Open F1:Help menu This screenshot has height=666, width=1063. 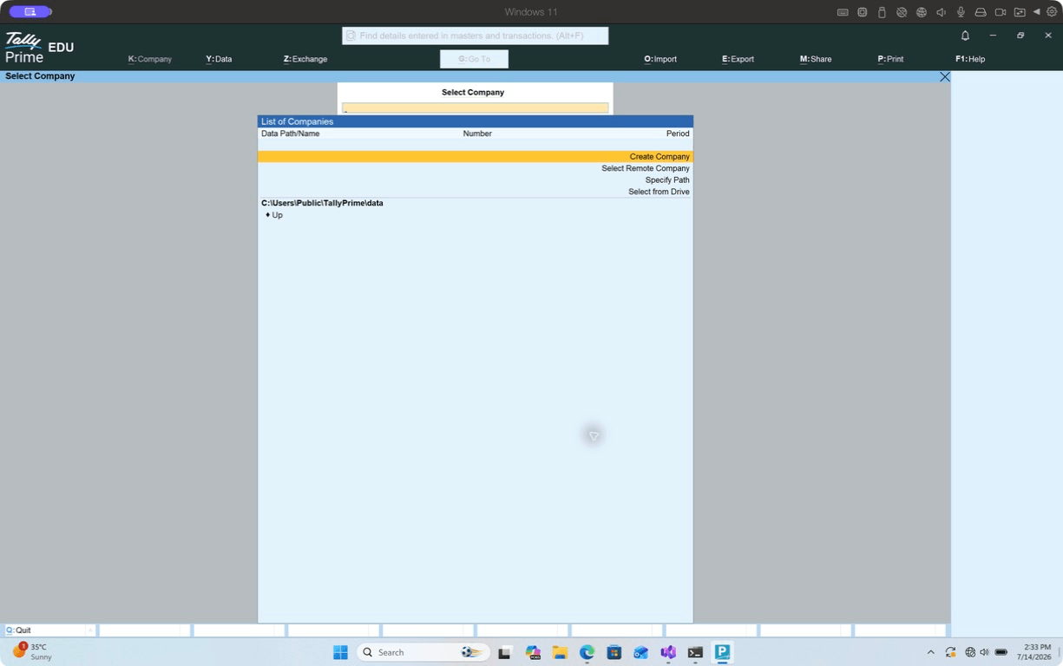[970, 59]
